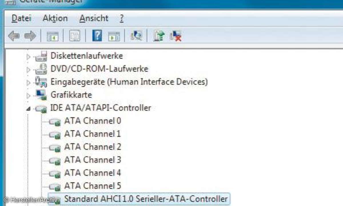Image resolution: width=343 pixels, height=206 pixels.
Task: Open the Aktion menu
Action: pyautogui.click(x=55, y=18)
